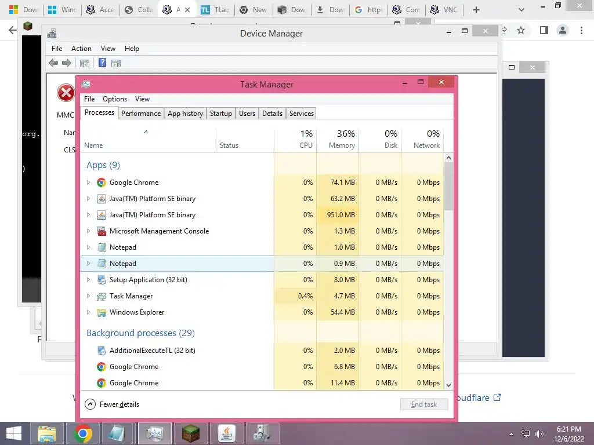Click the network tray icon
Viewport: 594px width, 445px height.
pos(526,434)
